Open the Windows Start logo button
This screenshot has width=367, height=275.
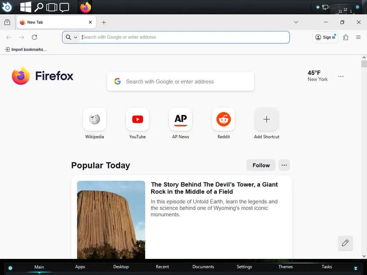(25, 7)
